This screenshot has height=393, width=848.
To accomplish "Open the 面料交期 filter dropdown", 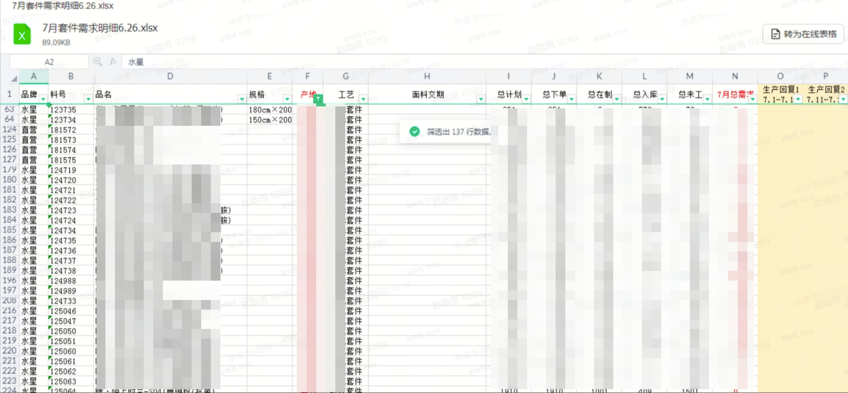I will point(481,99).
